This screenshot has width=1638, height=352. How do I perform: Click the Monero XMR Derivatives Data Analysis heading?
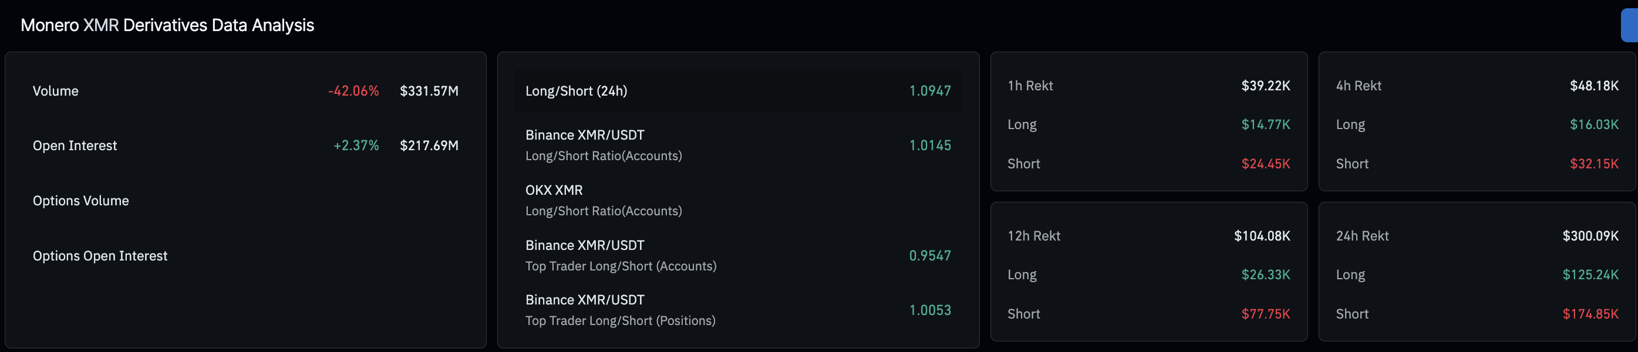tap(167, 25)
